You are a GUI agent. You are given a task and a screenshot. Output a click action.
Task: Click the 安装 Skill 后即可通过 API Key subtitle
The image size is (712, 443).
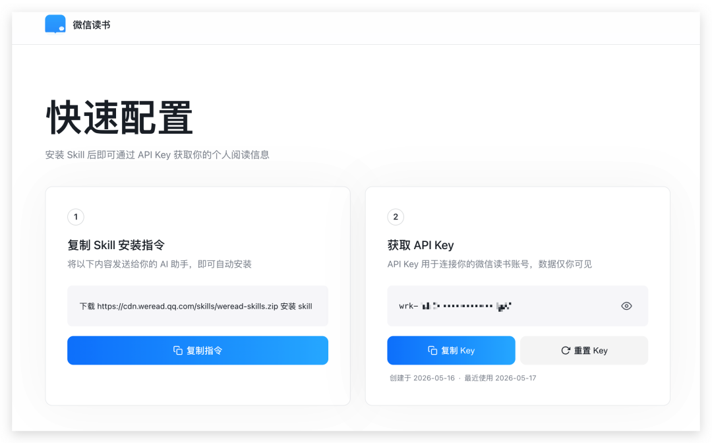[x=157, y=155]
